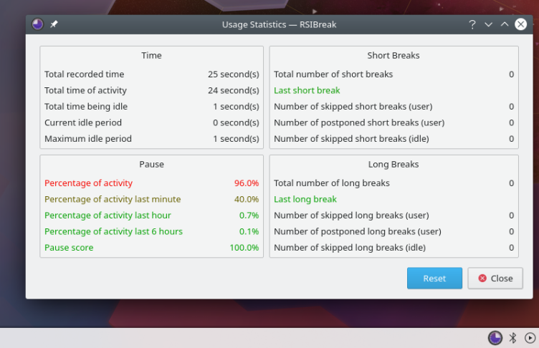
Task: Reset the usage statistics
Action: tap(434, 279)
